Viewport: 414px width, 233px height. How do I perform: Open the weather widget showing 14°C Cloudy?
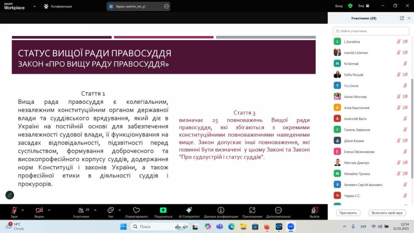(x=15, y=226)
